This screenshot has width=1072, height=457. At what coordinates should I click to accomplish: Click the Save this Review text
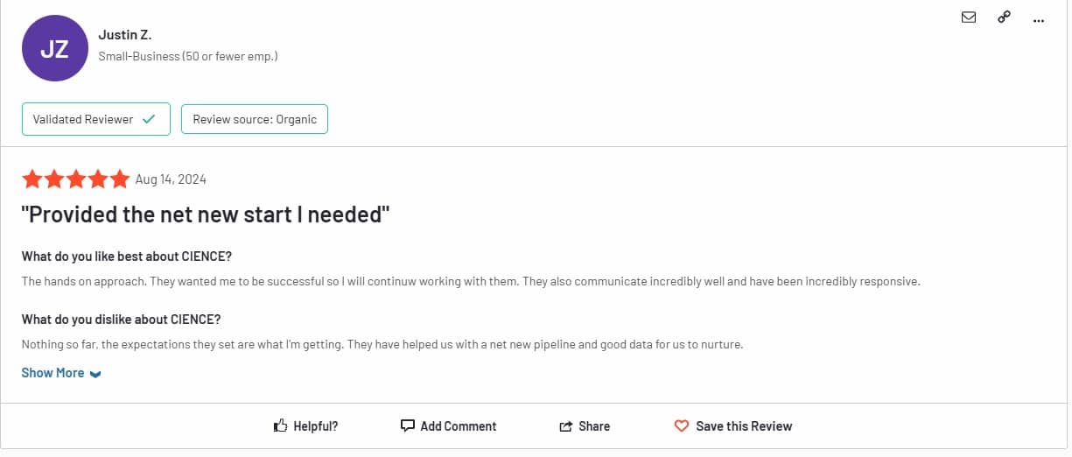coord(744,426)
